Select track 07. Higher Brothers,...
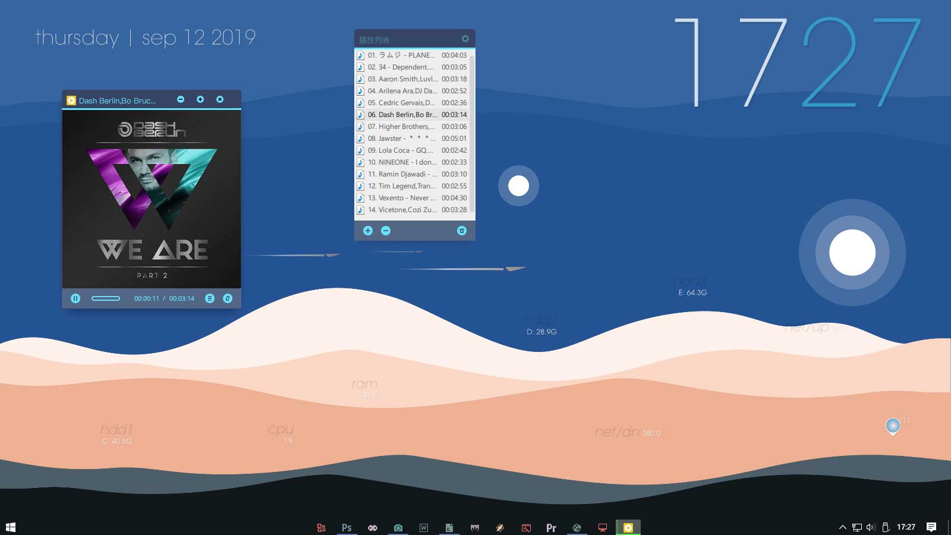The image size is (951, 535). tap(412, 127)
